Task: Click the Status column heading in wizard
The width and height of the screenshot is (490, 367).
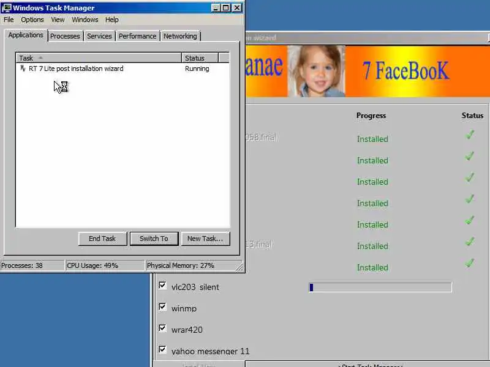Action: 472,116
